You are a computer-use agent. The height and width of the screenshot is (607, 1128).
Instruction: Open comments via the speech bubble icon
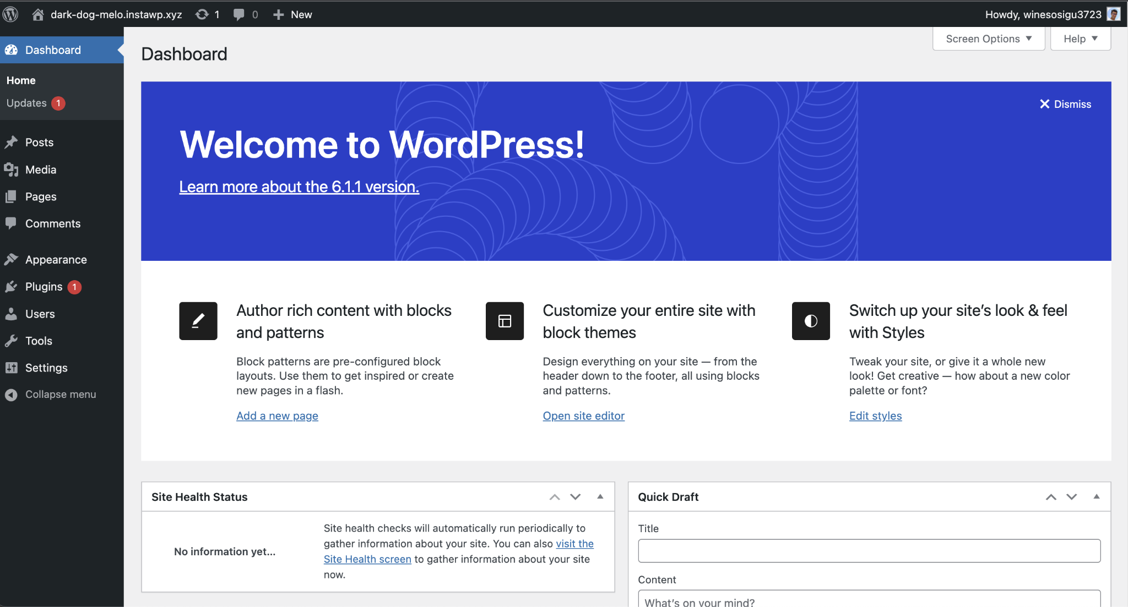[239, 14]
